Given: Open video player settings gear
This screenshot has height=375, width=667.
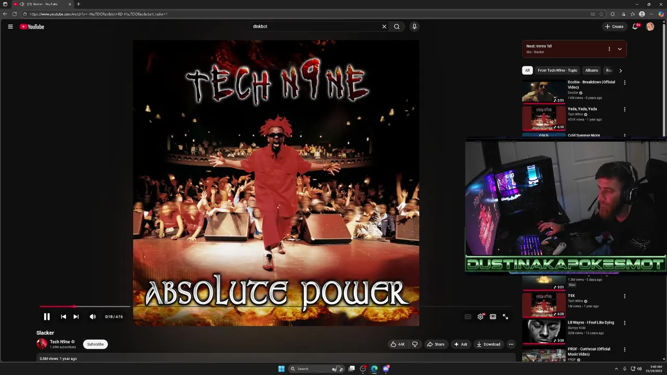Looking at the screenshot, I should point(480,317).
